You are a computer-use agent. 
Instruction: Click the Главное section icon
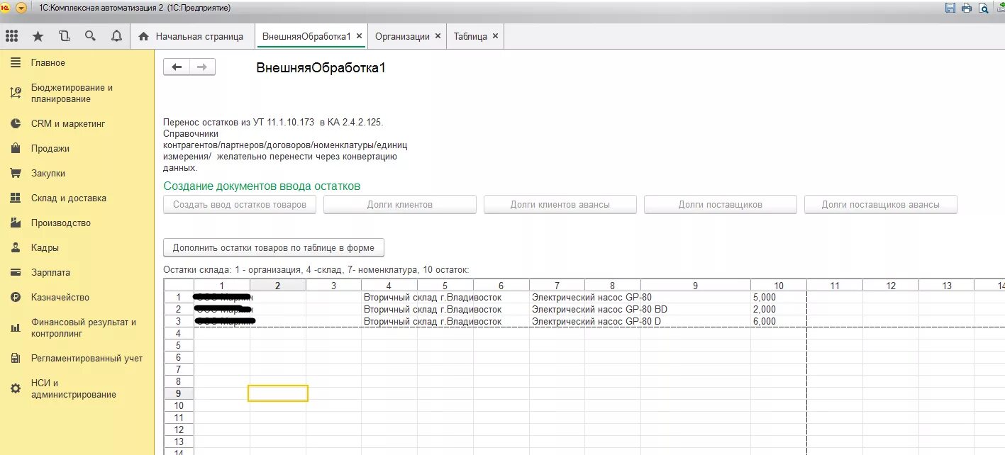coord(16,63)
